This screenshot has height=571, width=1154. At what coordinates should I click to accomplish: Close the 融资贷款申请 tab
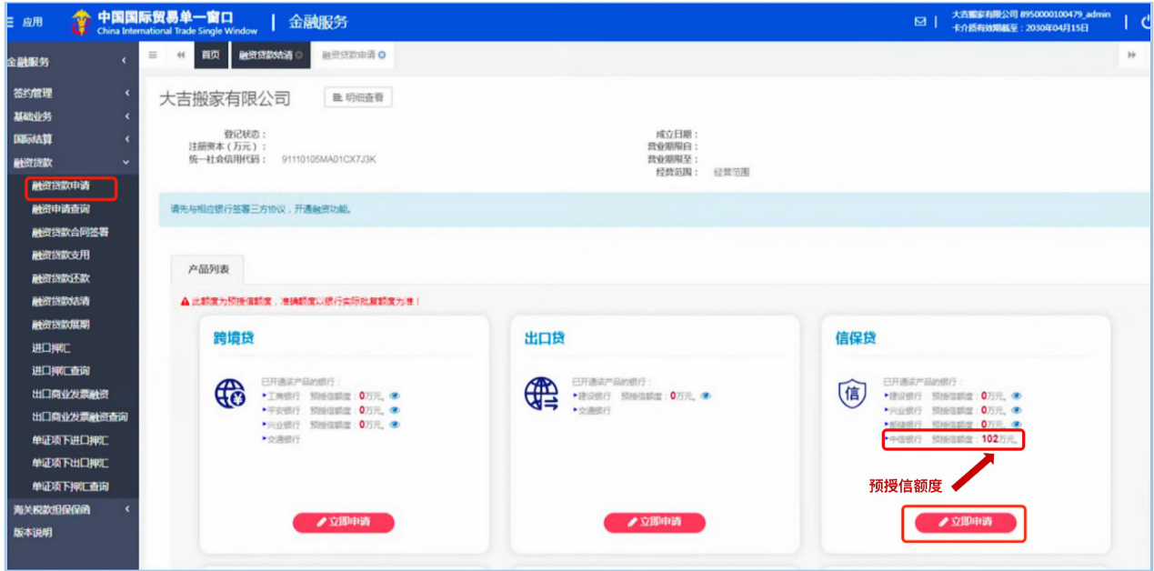tap(382, 55)
